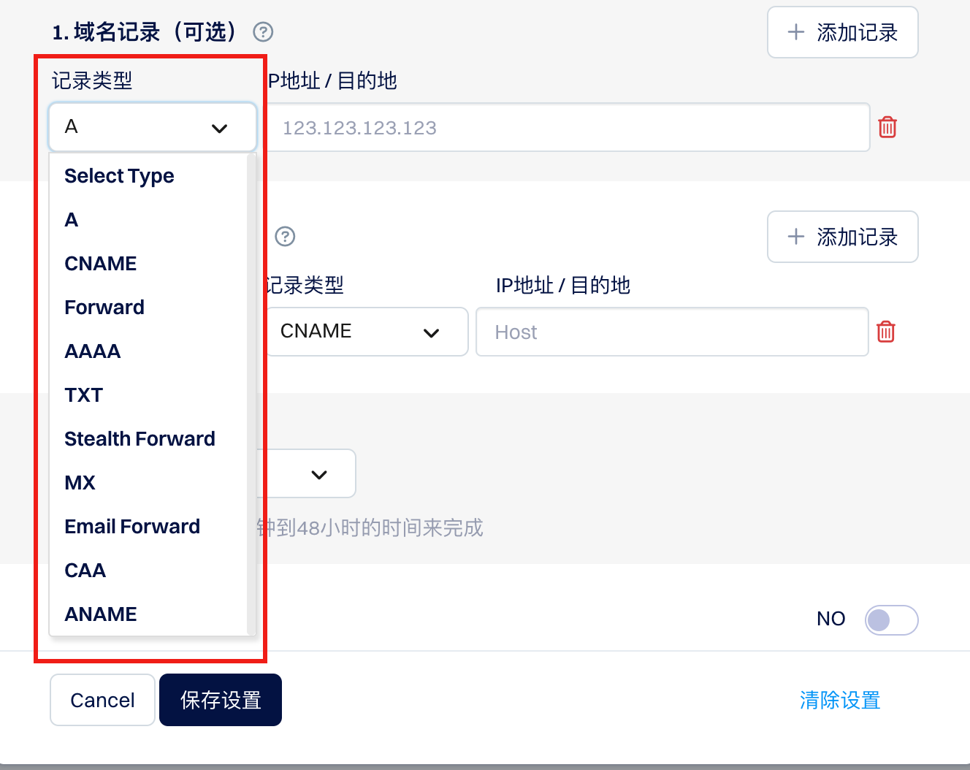Select the Forward record type option
This screenshot has width=970, height=770.
click(148, 308)
